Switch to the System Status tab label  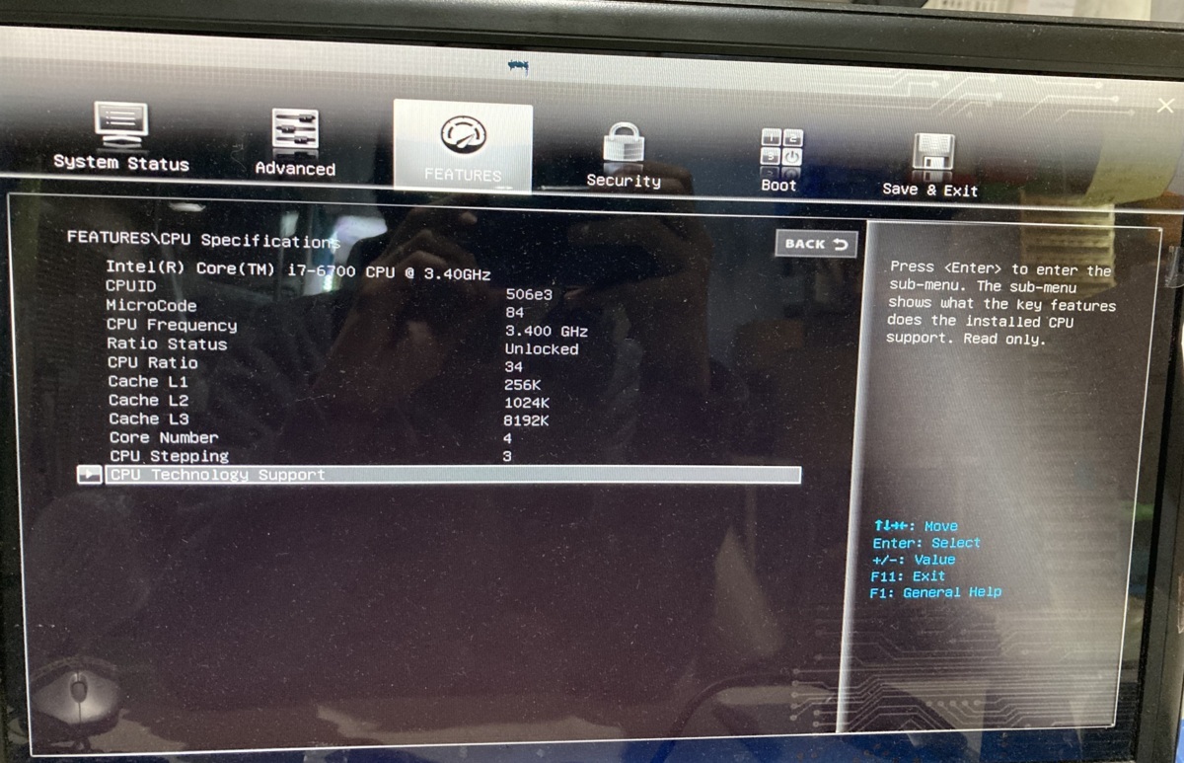coord(121,163)
